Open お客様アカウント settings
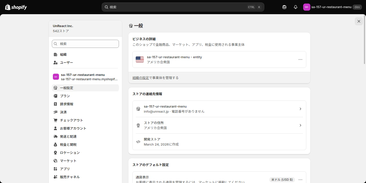Screen dimensions: 366x183 pyautogui.click(x=85, y=128)
